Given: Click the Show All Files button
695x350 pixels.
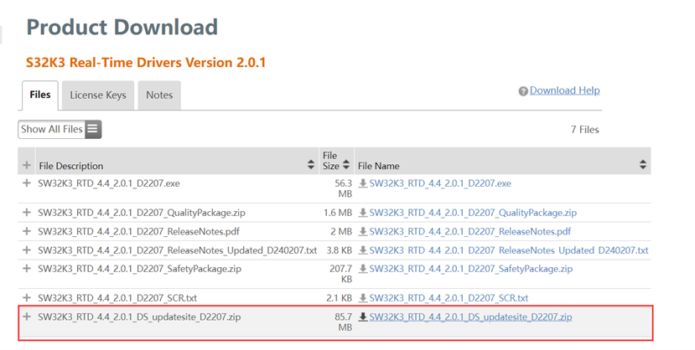Looking at the screenshot, I should coord(60,129).
